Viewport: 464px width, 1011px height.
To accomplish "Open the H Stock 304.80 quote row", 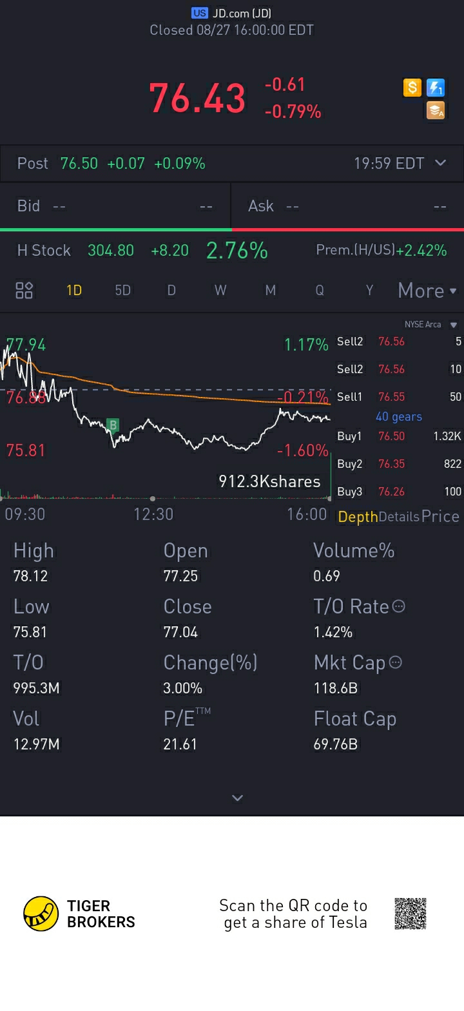I will click(142, 250).
